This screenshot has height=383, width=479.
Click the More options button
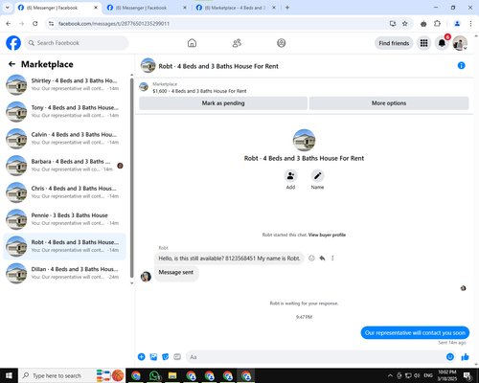(389, 103)
